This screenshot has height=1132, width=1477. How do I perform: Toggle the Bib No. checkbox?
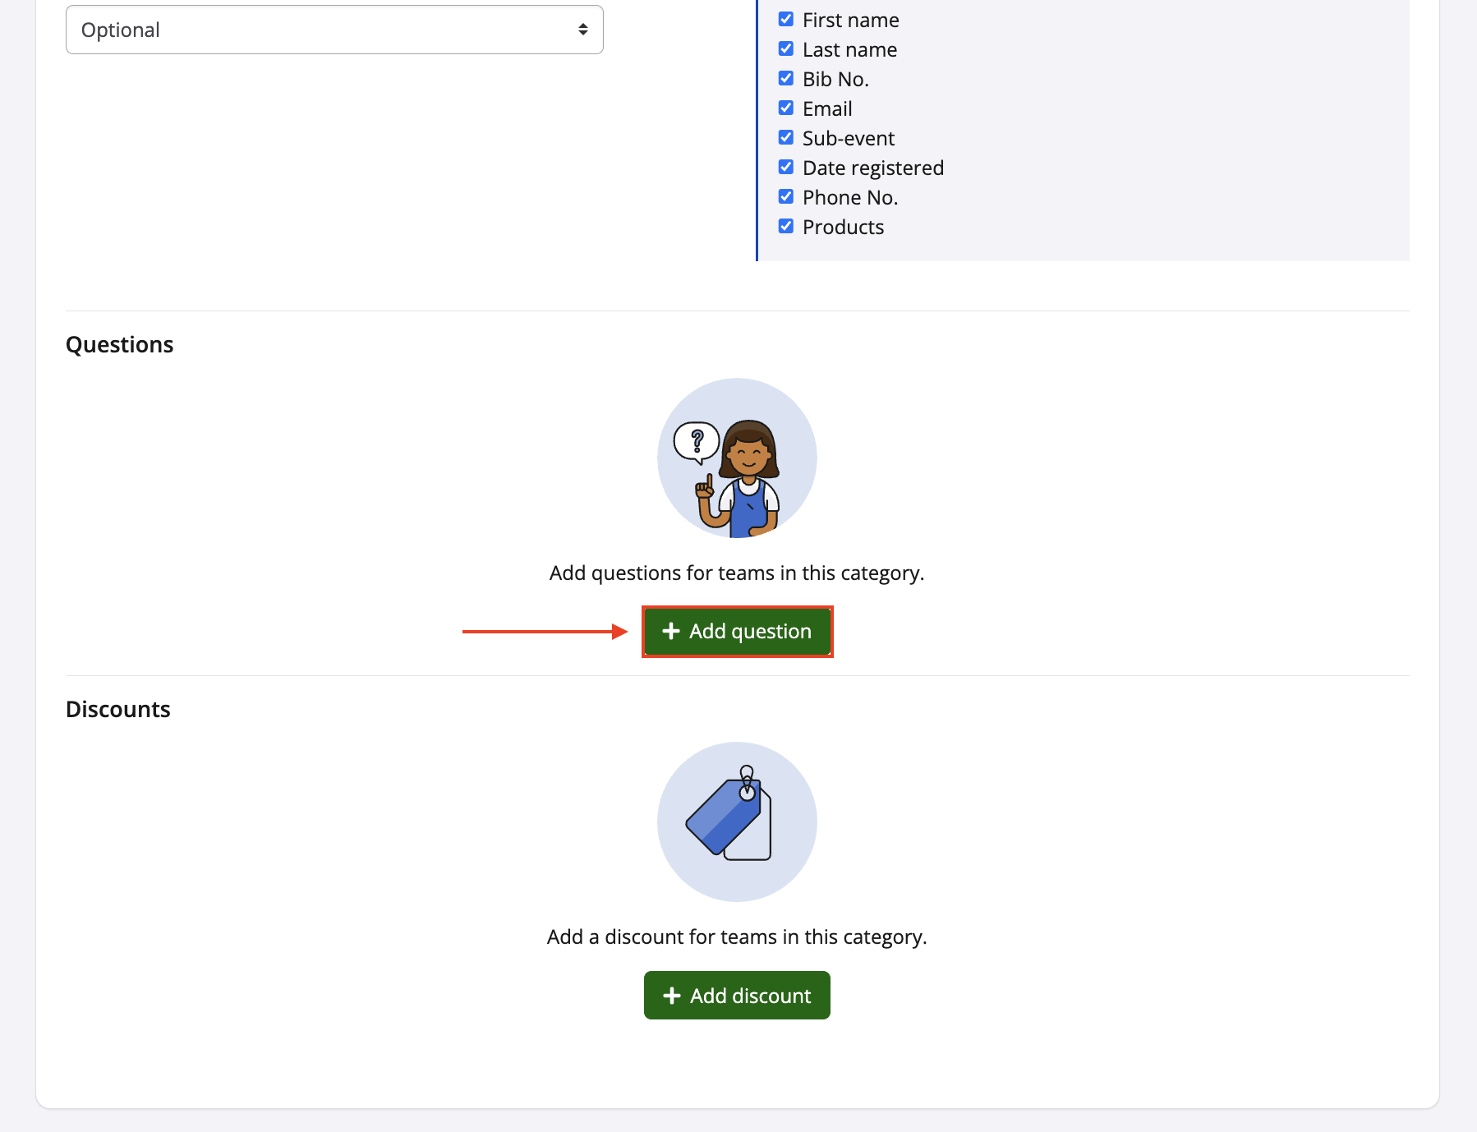pos(786,79)
